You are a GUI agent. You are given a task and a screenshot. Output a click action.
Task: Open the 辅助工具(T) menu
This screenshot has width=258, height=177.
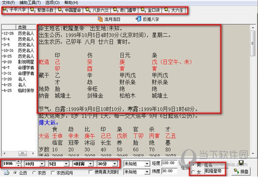[30, 2]
